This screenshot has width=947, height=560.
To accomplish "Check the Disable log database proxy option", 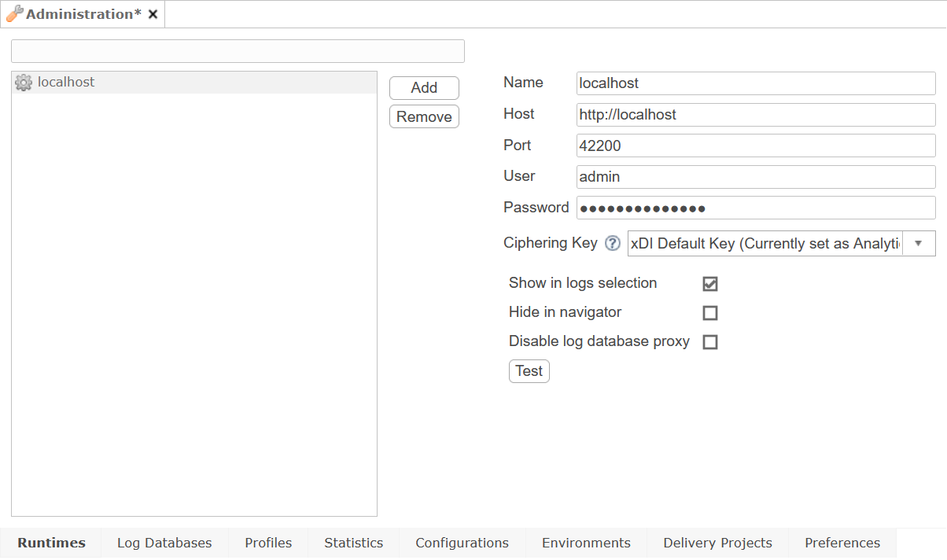I will 710,341.
